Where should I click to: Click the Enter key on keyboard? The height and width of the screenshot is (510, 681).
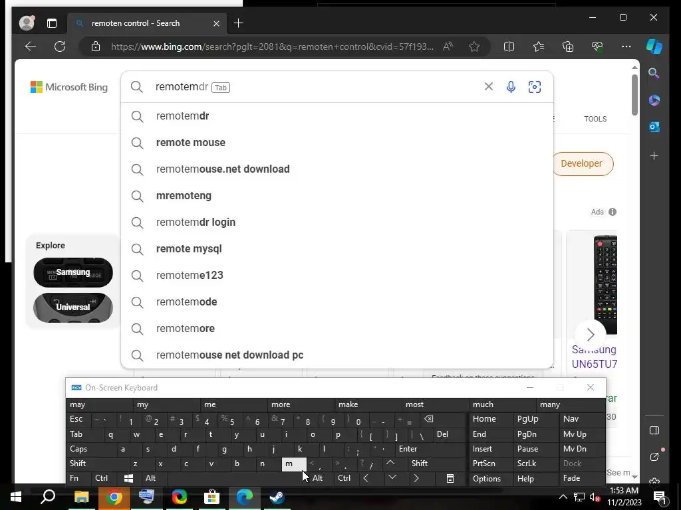coord(430,449)
